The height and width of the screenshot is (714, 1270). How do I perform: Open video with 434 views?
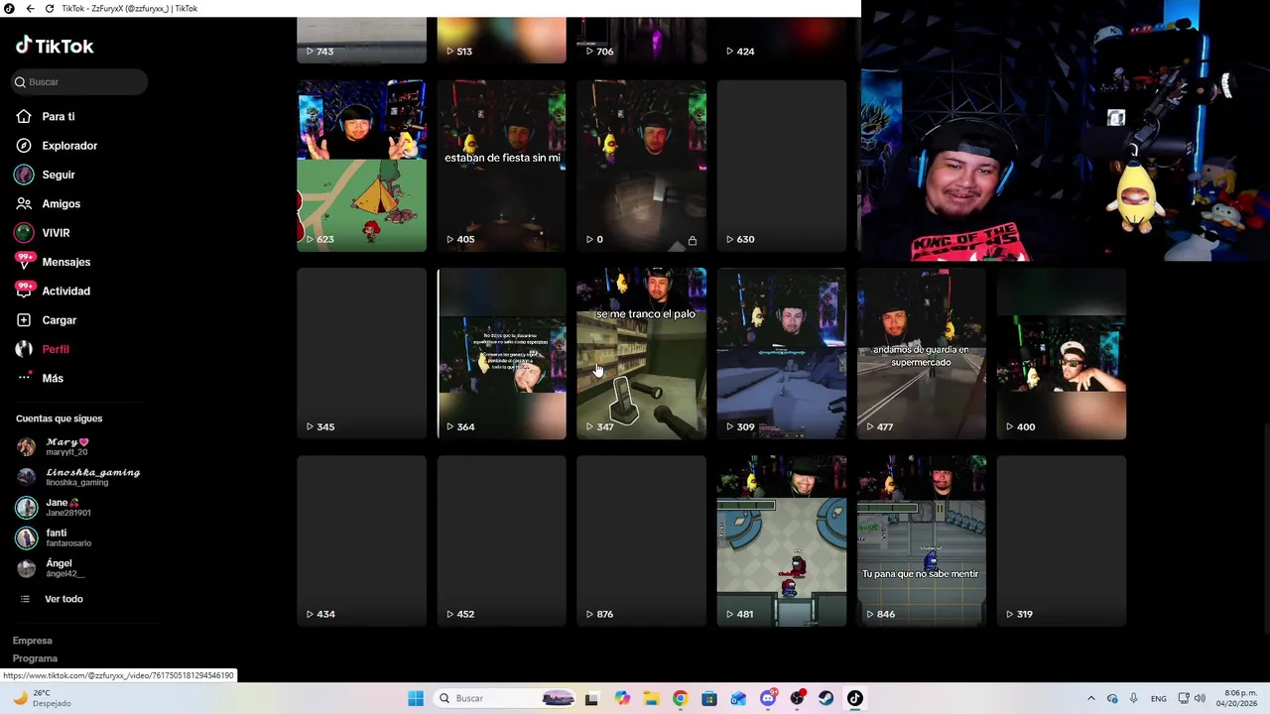(361, 540)
